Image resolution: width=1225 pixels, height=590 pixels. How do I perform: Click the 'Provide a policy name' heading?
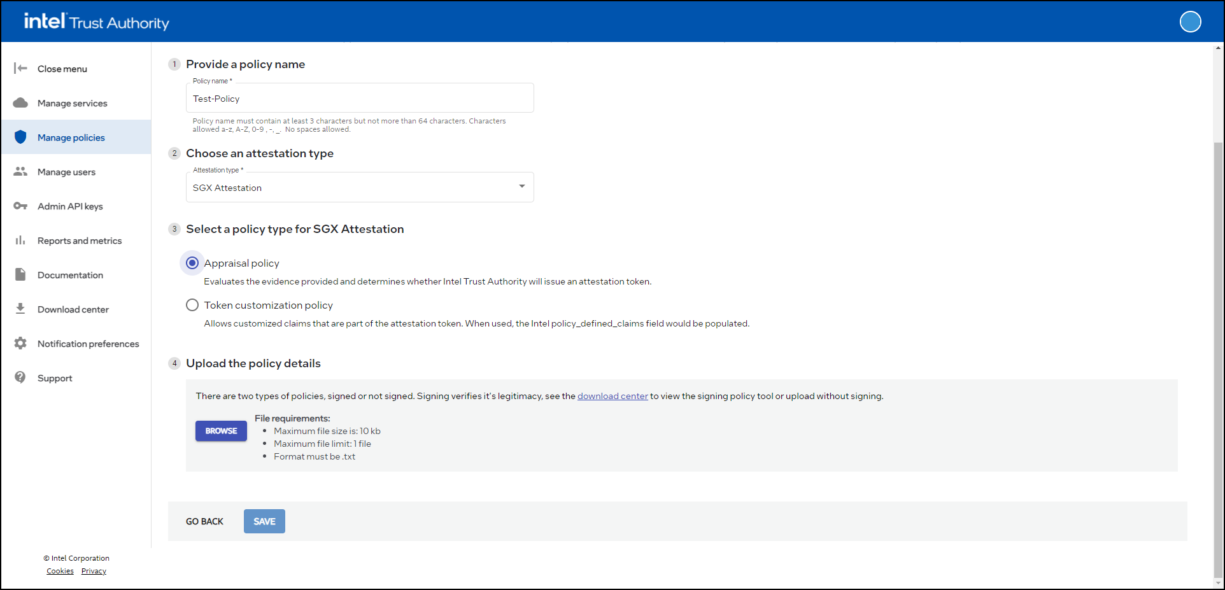(x=245, y=64)
